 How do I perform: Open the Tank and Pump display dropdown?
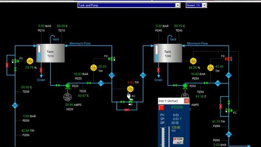tap(129, 5)
